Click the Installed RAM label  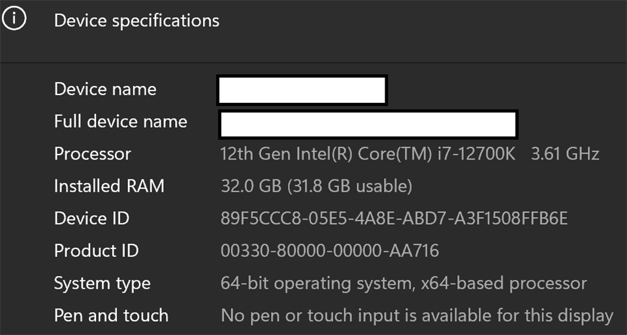109,186
